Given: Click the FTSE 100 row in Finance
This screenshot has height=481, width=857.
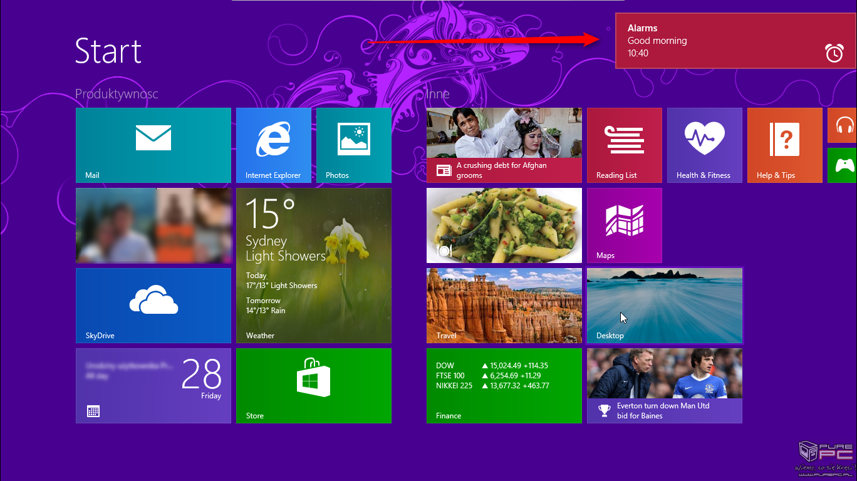Looking at the screenshot, I should (x=489, y=376).
